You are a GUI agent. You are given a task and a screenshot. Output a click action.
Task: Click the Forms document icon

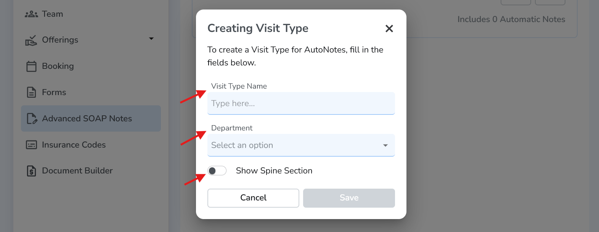coord(32,92)
